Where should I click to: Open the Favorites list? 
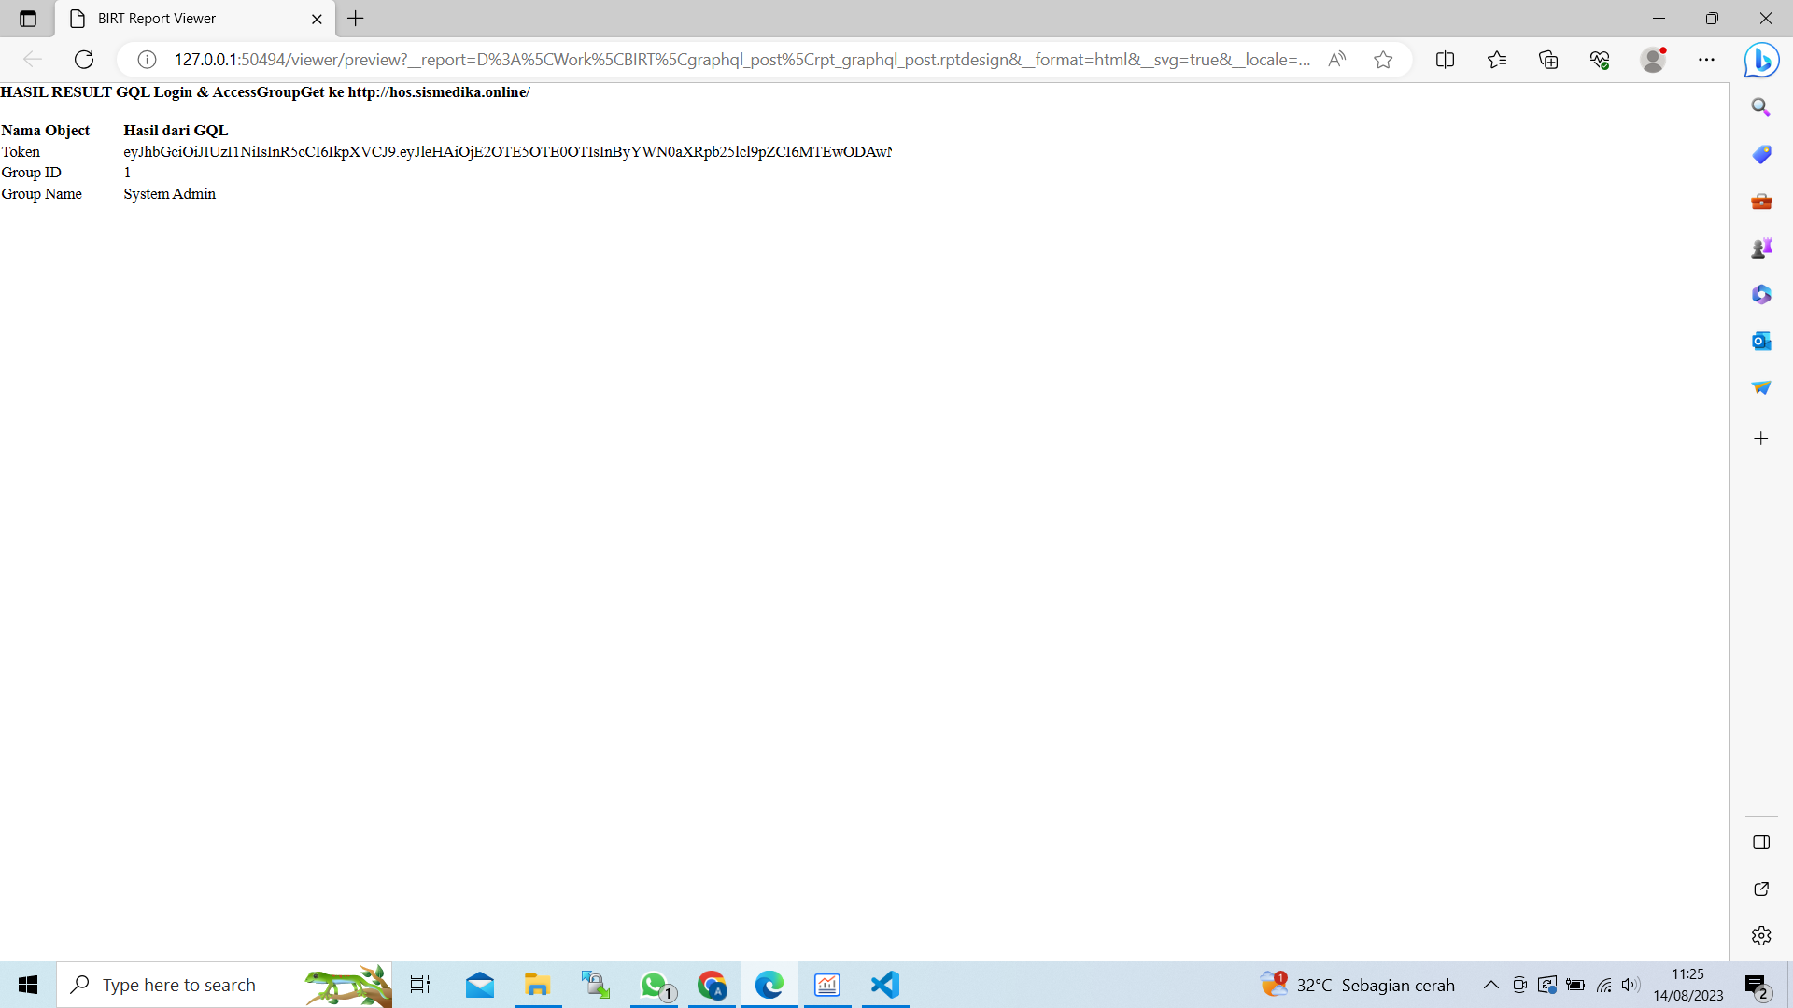pyautogui.click(x=1497, y=60)
